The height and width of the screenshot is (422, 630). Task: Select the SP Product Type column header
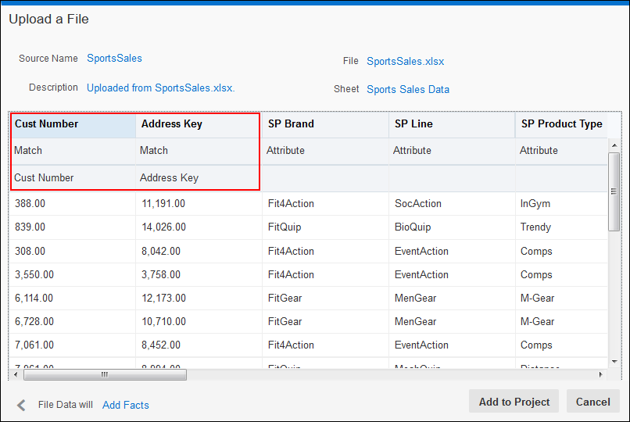coord(561,123)
